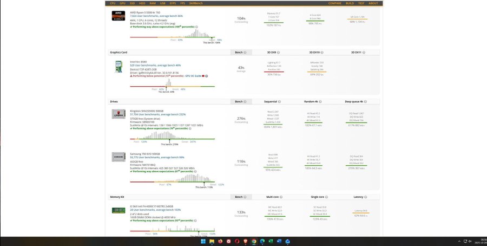487x246 pixels.
Task: Click the Samsung 750 EVO drive image
Action: (118, 157)
